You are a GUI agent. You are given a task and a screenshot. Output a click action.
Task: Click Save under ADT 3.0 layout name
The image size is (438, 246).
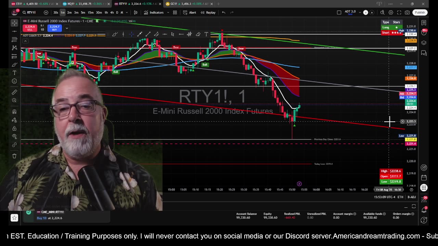[x=350, y=14]
